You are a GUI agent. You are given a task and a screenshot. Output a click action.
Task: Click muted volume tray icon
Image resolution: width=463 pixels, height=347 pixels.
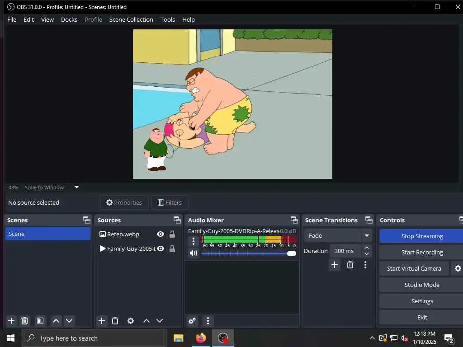tap(404, 338)
